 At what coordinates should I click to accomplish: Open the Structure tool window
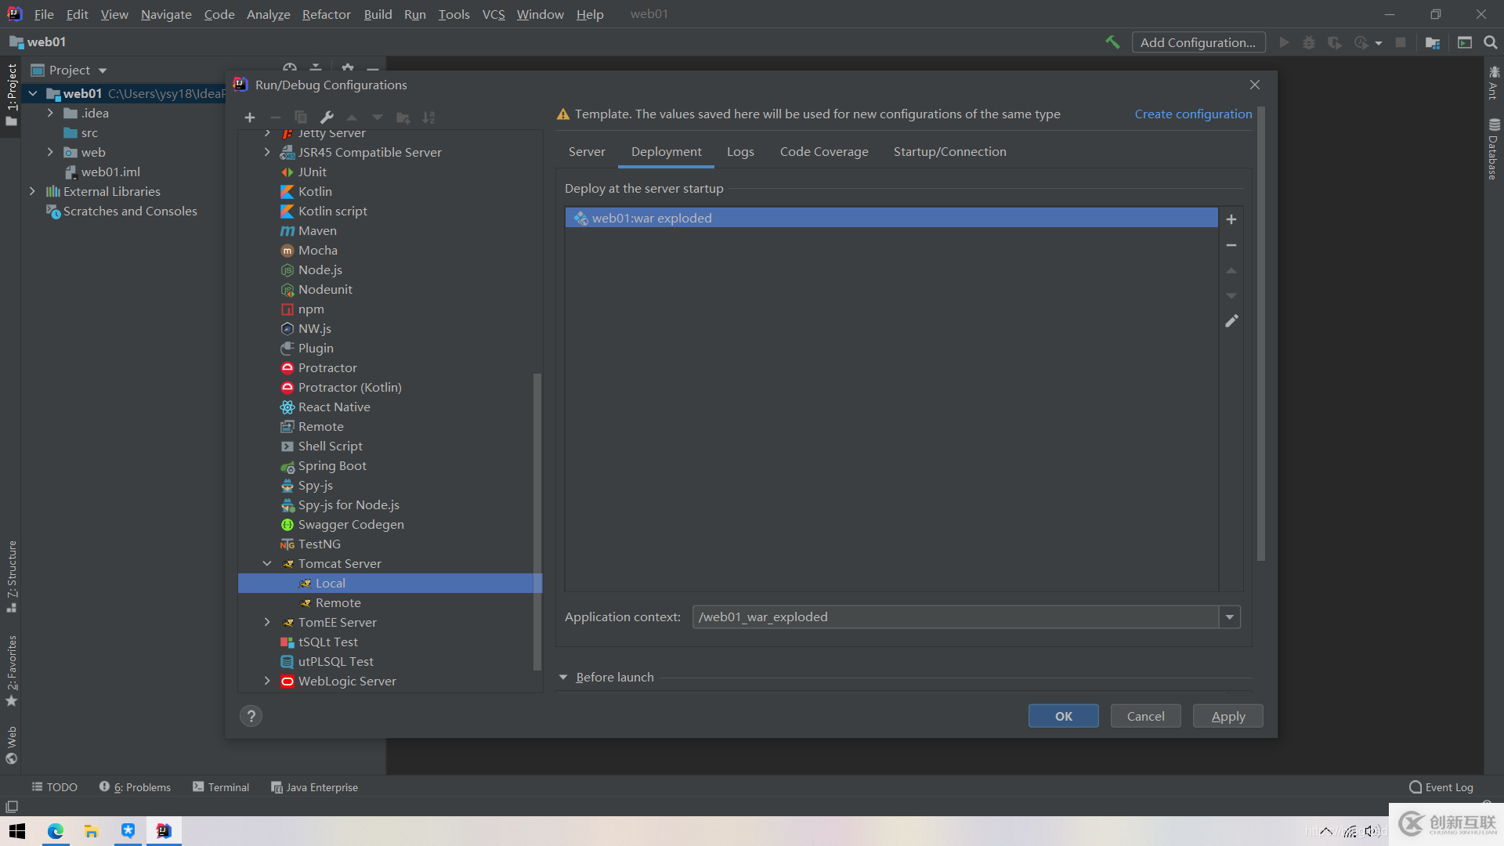[x=12, y=576]
